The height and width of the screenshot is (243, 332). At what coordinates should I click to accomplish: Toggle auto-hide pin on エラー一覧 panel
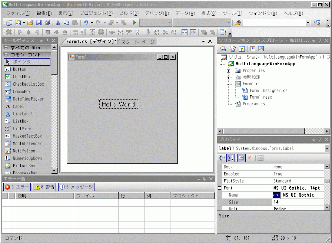tap(205, 179)
